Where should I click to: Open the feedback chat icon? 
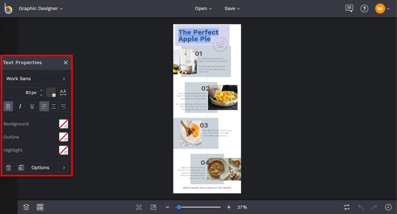349,8
